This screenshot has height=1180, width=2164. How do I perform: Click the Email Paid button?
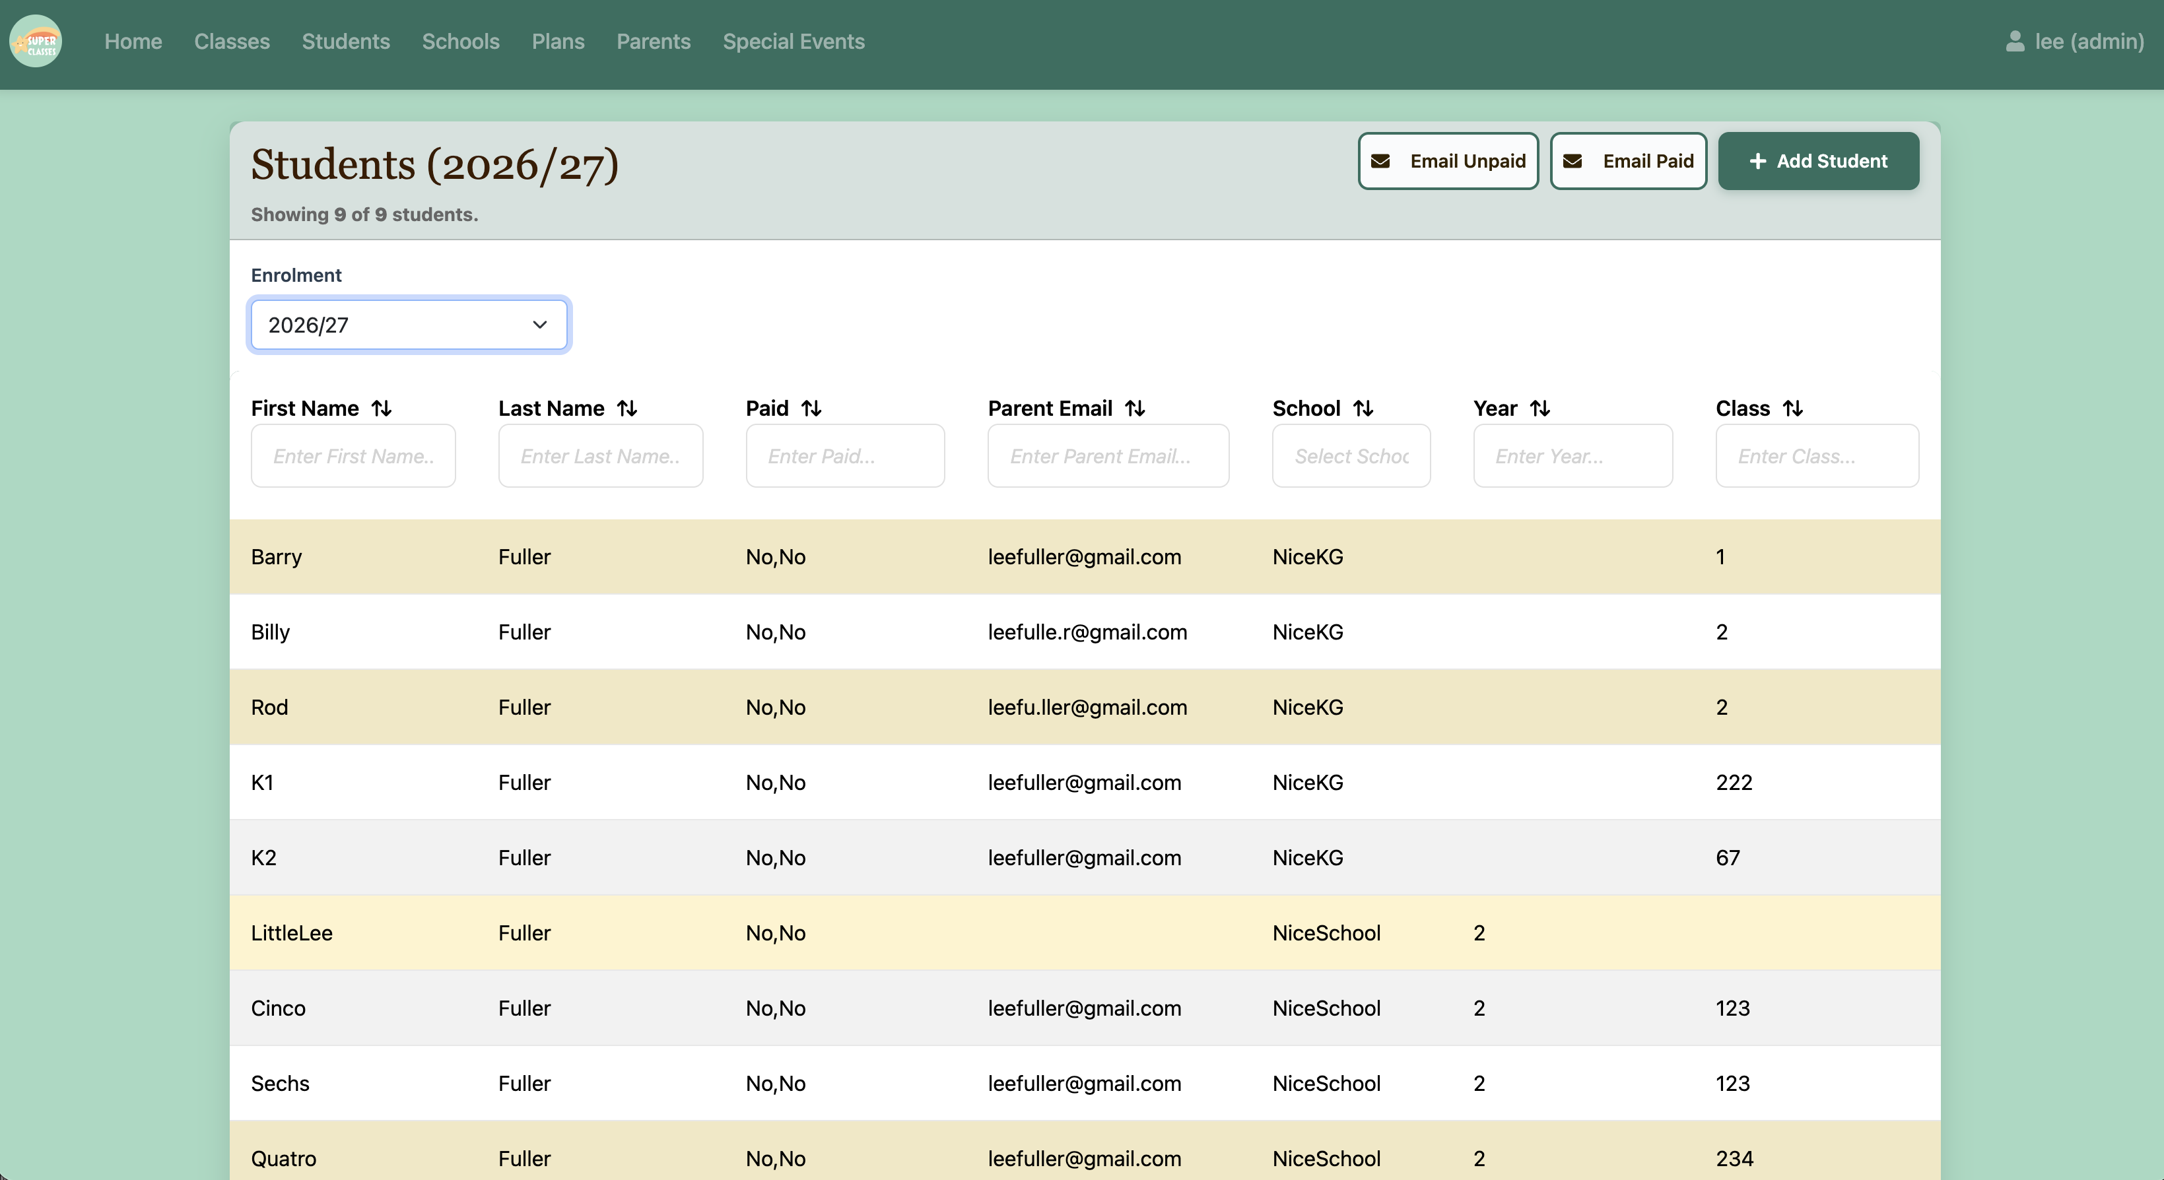1628,161
